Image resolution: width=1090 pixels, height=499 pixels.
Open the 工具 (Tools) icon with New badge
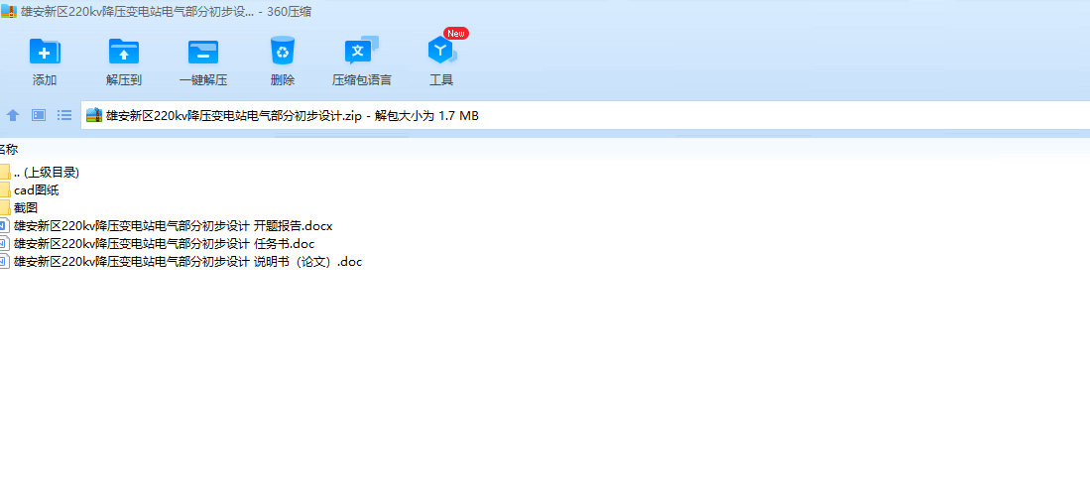tap(441, 50)
